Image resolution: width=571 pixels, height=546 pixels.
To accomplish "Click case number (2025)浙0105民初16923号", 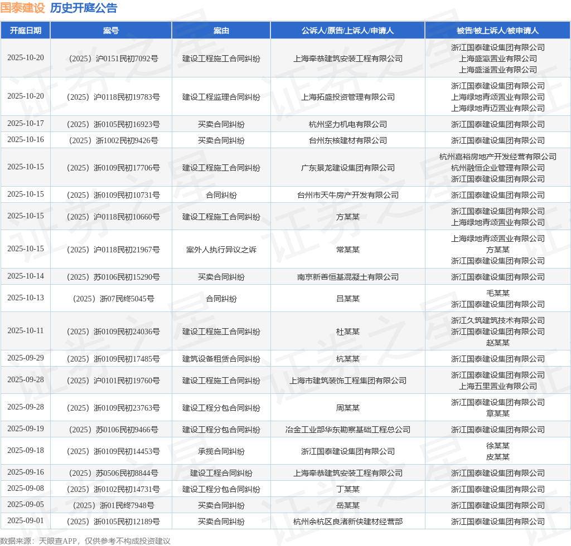I will click(x=114, y=124).
